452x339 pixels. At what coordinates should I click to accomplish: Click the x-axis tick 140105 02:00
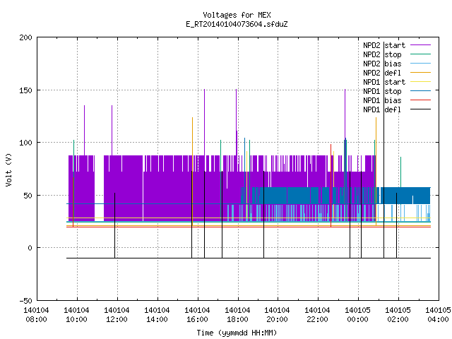pos(398,315)
